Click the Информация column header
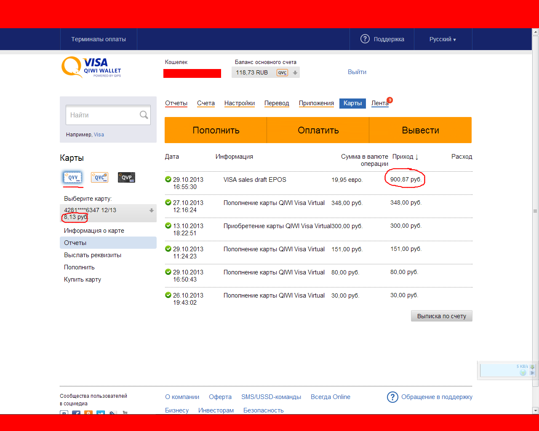This screenshot has height=431, width=539. [x=234, y=157]
